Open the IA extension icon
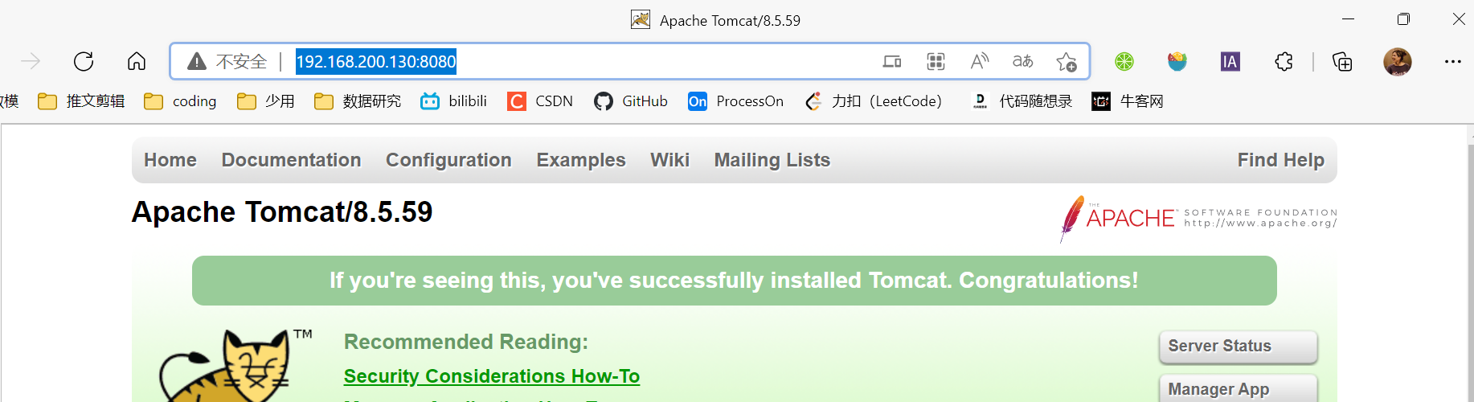This screenshot has height=402, width=1474. tap(1230, 61)
